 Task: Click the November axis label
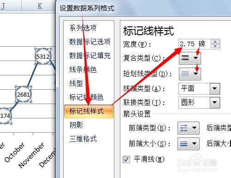(x=31, y=155)
